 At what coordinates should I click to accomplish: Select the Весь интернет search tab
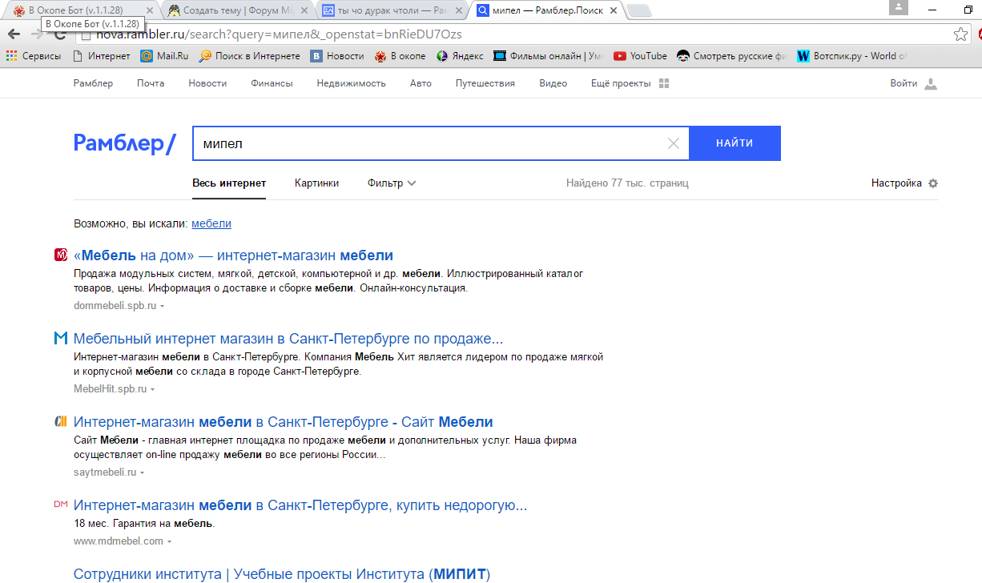(229, 183)
